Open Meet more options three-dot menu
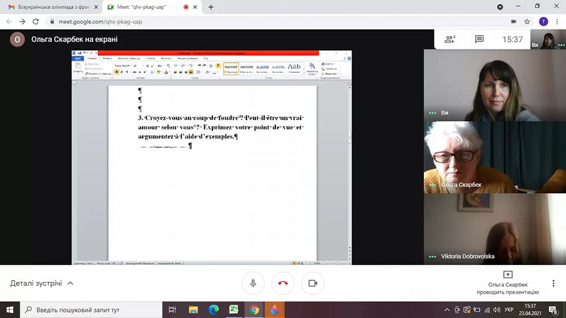Screen dimensions: 566x318 (553, 283)
